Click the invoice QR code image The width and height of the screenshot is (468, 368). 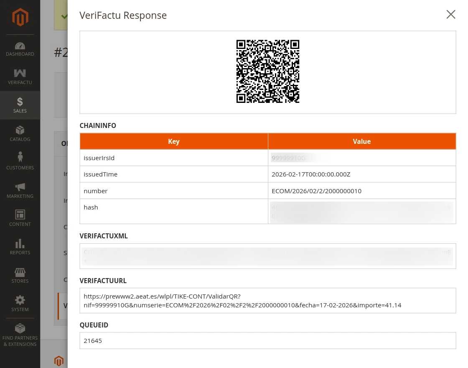coord(268,71)
